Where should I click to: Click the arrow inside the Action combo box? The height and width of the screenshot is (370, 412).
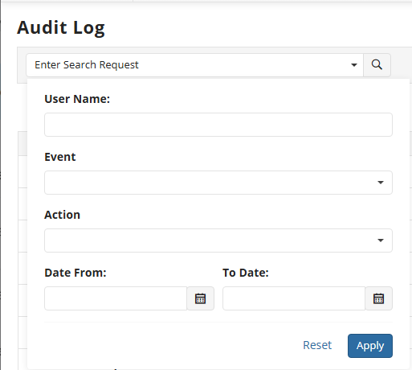tap(381, 240)
